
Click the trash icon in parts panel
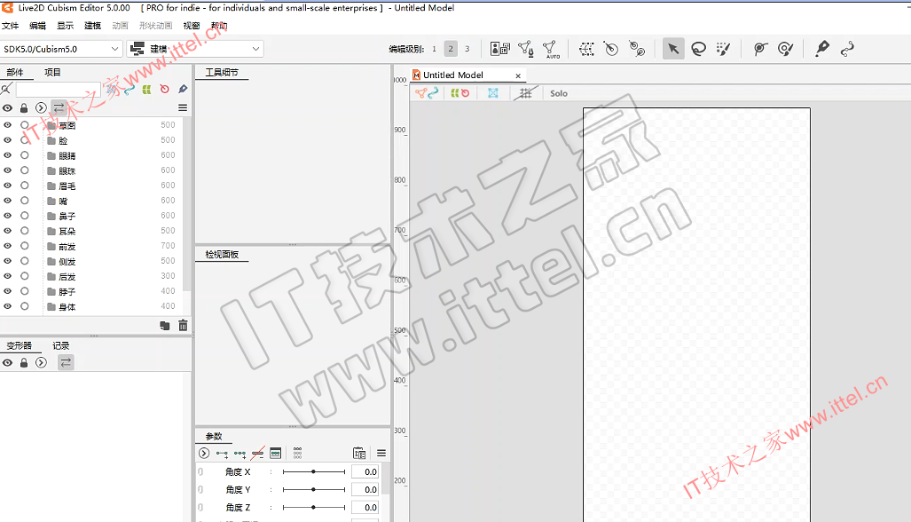pos(183,326)
